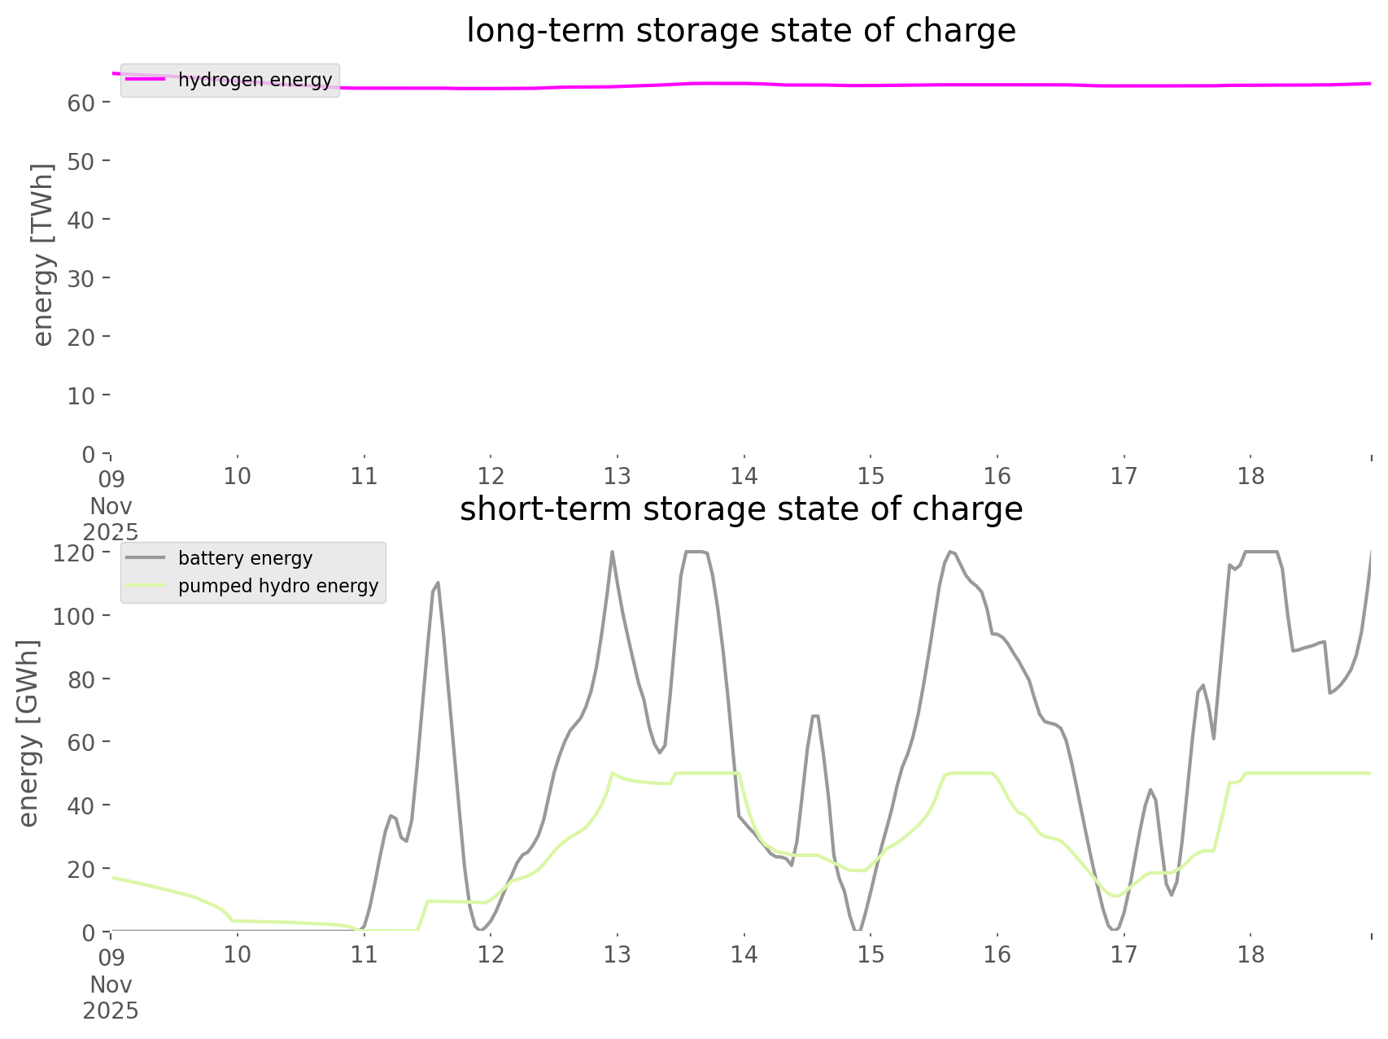The image size is (1388, 1039).
Task: Click the long-term storage state of charge title
Action: [x=740, y=31]
